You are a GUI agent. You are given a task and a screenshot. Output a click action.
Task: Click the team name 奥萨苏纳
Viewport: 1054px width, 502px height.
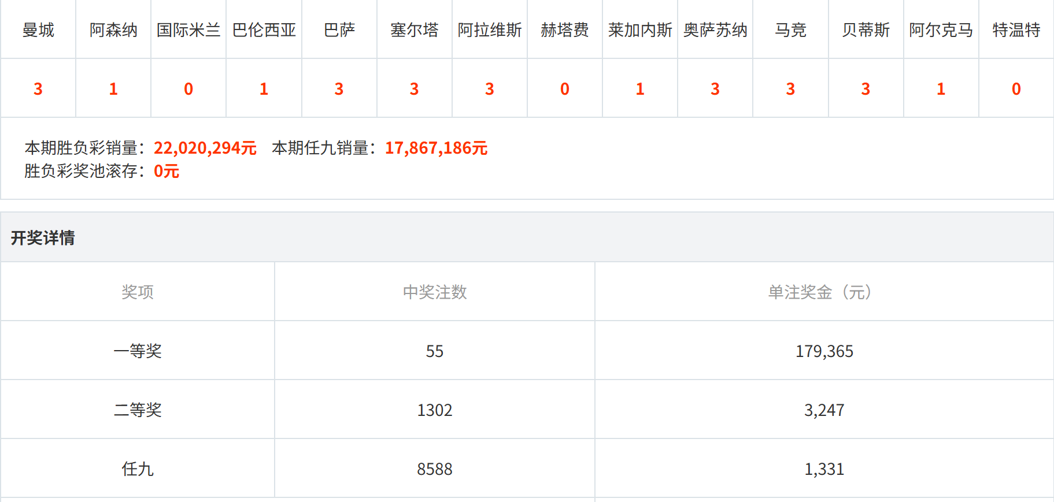tap(715, 29)
